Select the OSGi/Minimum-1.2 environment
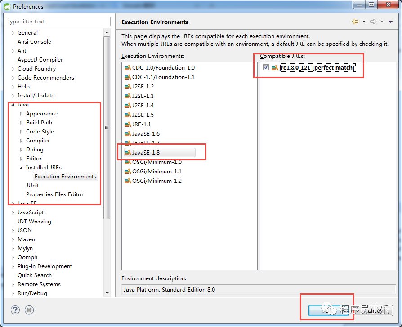Image resolution: width=402 pixels, height=327 pixels. click(157, 181)
